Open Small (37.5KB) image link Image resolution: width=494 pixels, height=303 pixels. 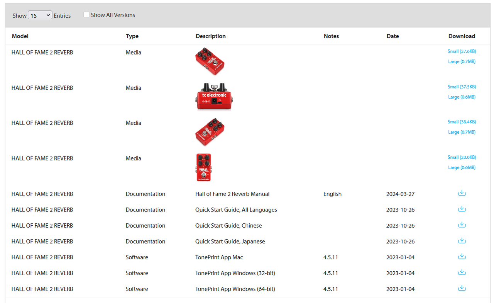coord(462,87)
